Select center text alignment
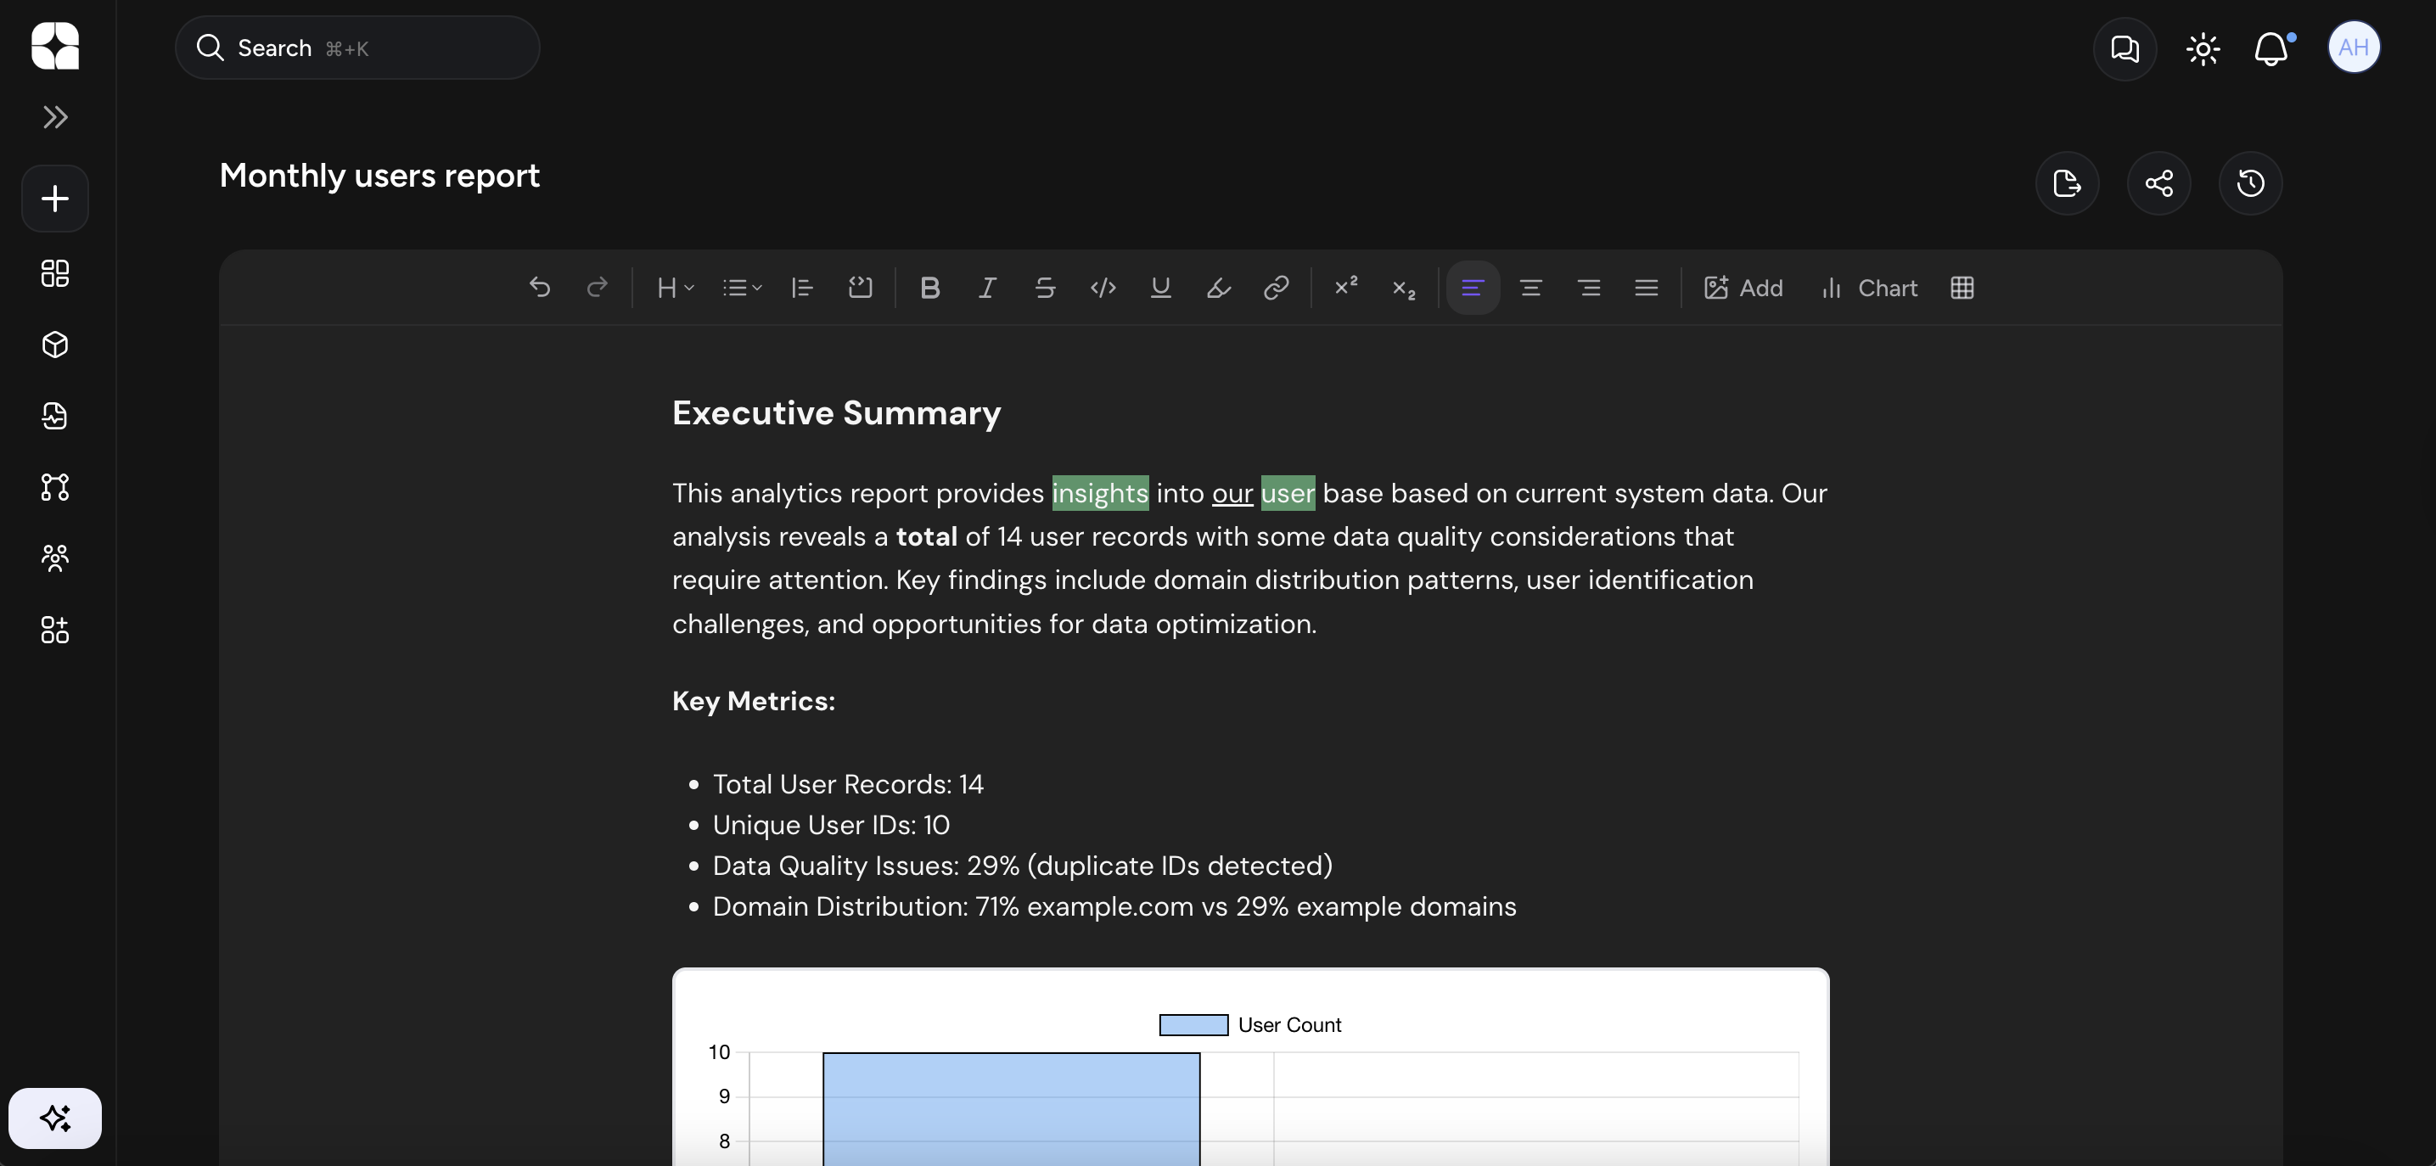The width and height of the screenshot is (2436, 1166). click(1531, 288)
